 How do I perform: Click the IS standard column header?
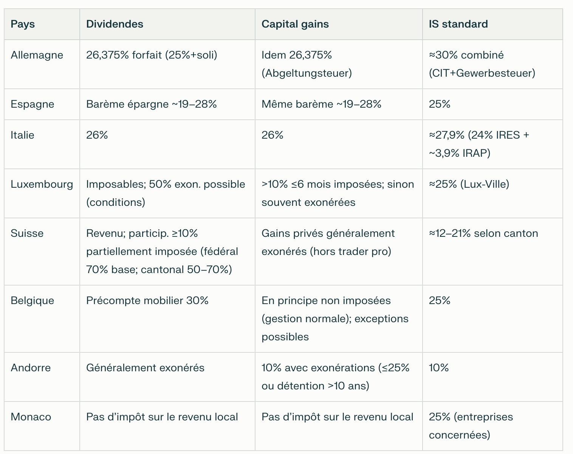point(458,24)
